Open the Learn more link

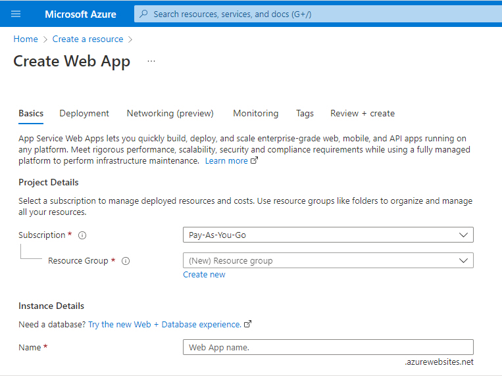[226, 160]
